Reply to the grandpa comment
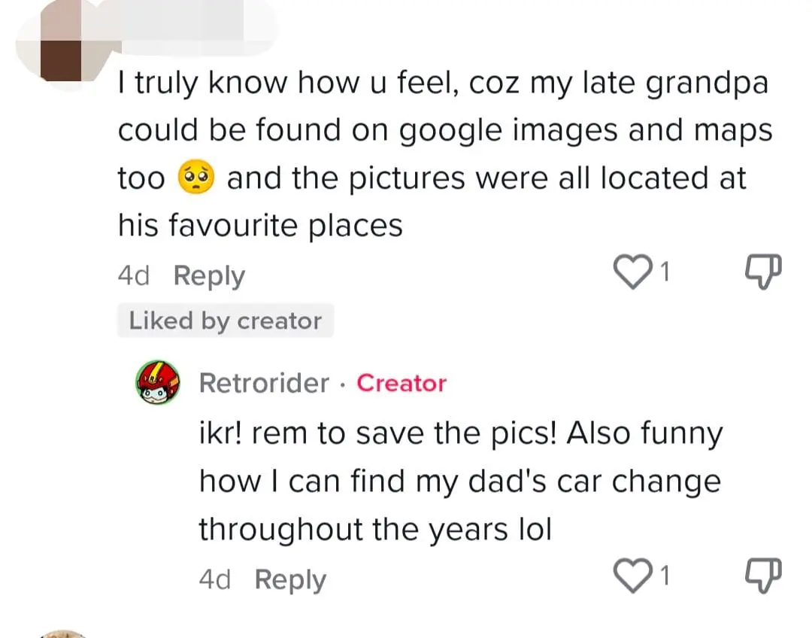812x638 pixels. point(208,275)
